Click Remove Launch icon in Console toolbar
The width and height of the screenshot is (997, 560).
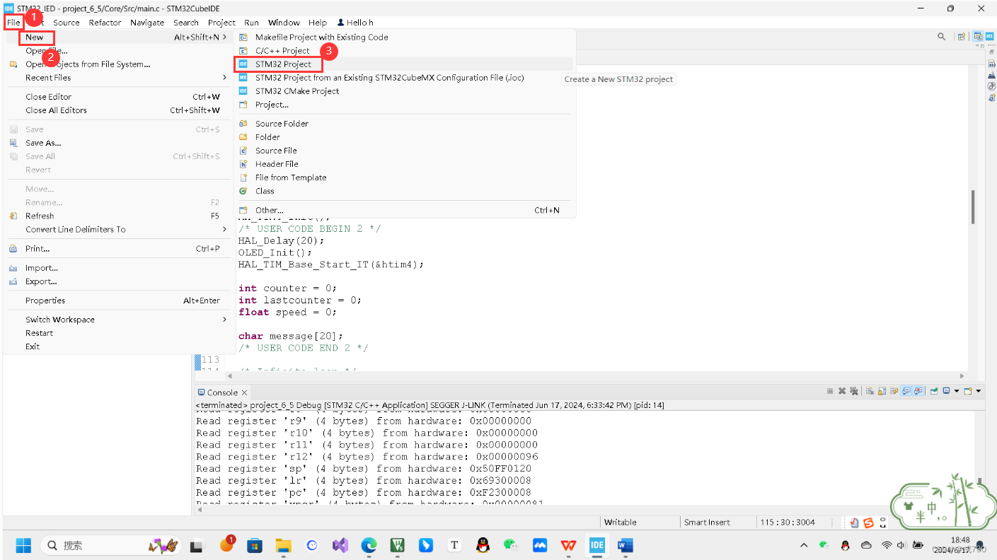tap(842, 391)
